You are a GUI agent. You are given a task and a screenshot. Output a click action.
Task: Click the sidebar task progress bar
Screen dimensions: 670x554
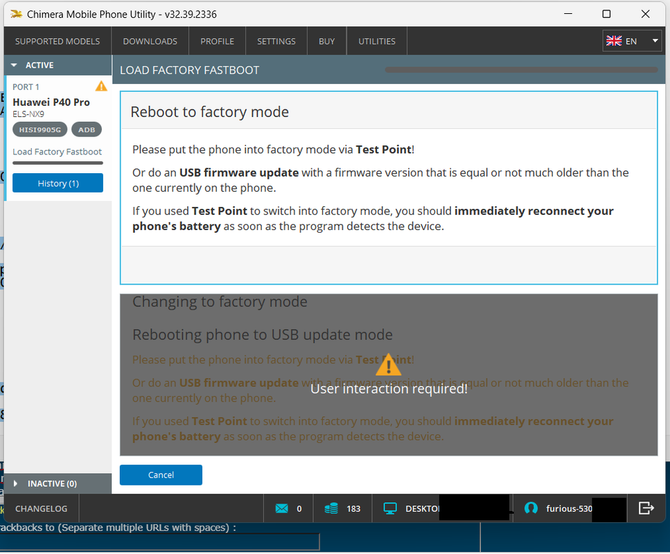tap(58, 163)
